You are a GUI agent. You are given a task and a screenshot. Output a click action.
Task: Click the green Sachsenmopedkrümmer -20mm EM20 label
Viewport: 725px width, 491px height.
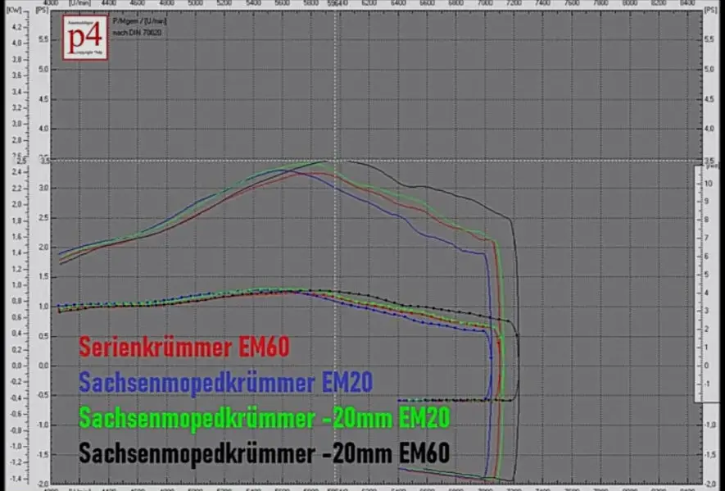pos(265,418)
